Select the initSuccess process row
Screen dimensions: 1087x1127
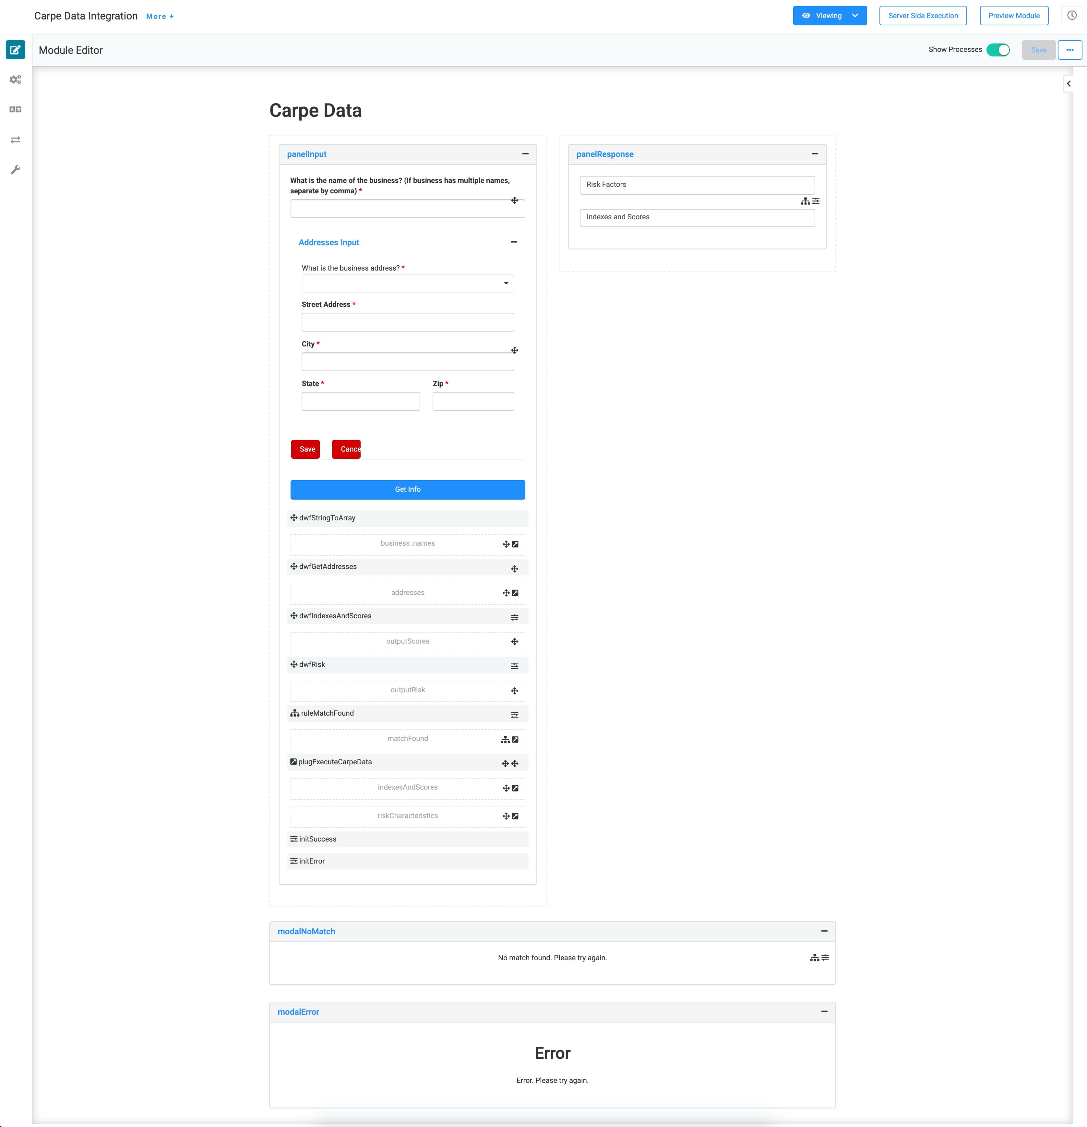click(x=408, y=839)
